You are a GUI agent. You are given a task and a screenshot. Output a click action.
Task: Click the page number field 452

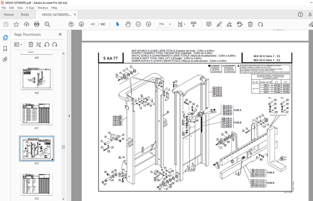pyautogui.click(x=93, y=24)
